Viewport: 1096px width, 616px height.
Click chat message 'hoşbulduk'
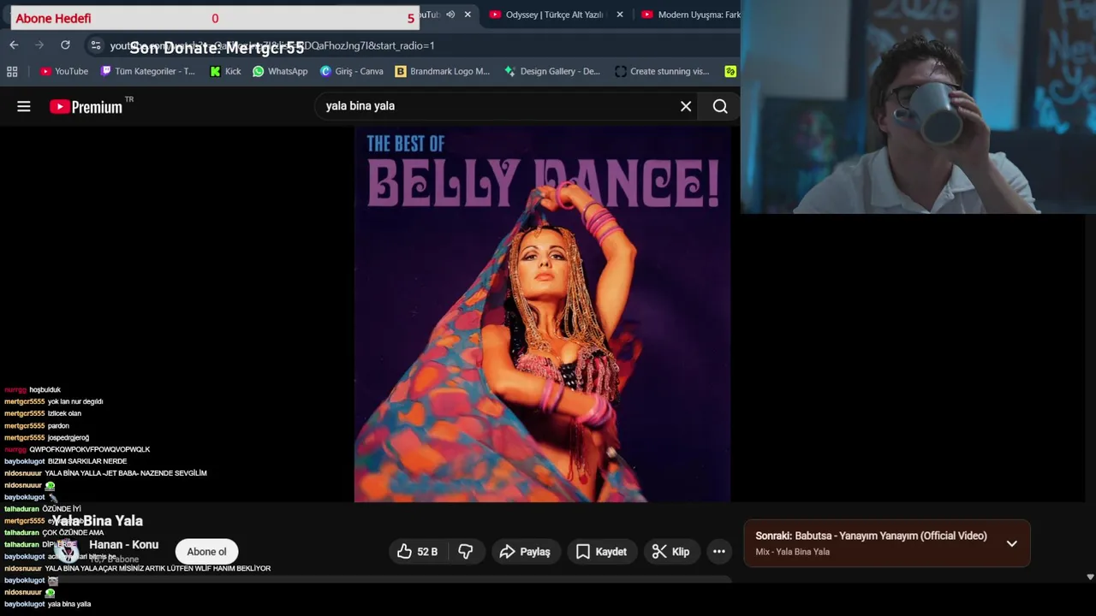[x=45, y=389]
